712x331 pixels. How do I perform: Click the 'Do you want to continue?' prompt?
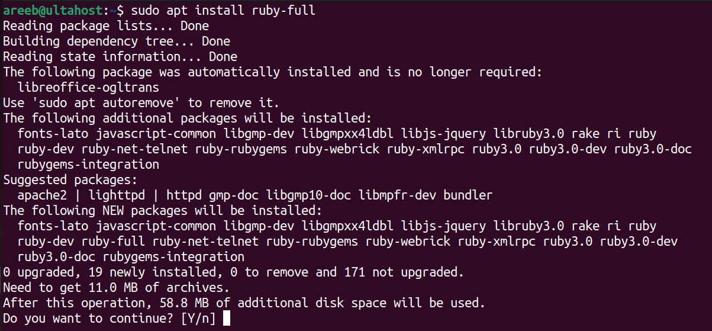(x=88, y=319)
